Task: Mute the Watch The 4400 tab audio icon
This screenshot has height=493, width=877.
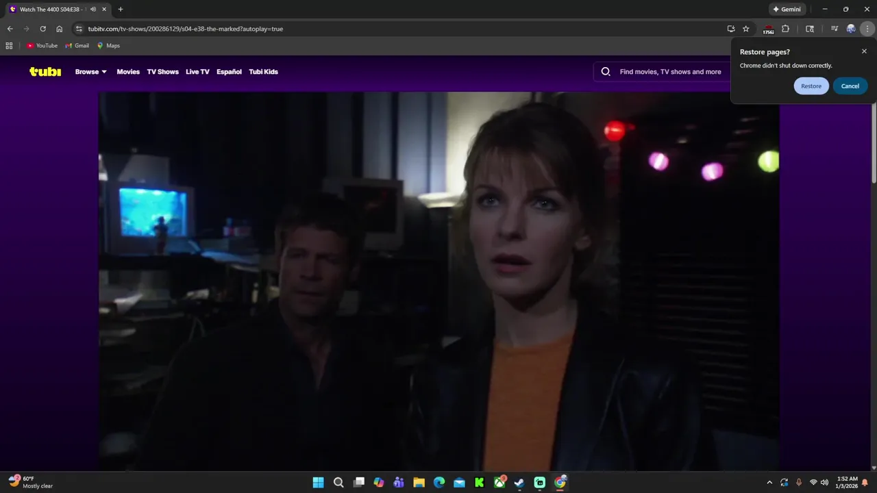Action: [92, 10]
